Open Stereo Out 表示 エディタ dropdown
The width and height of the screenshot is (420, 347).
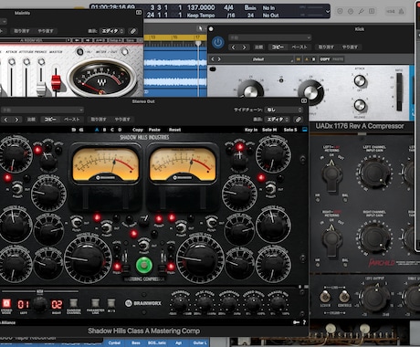277,120
